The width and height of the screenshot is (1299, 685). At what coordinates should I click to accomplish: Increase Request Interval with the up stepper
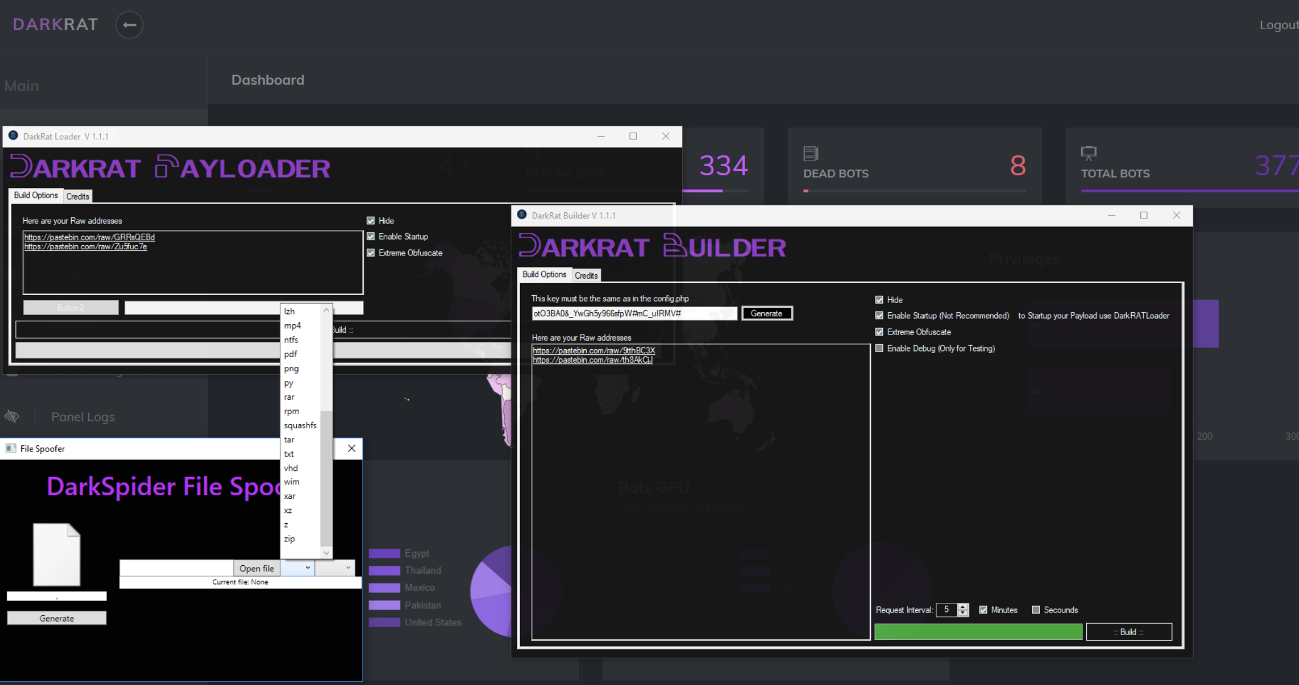click(963, 607)
